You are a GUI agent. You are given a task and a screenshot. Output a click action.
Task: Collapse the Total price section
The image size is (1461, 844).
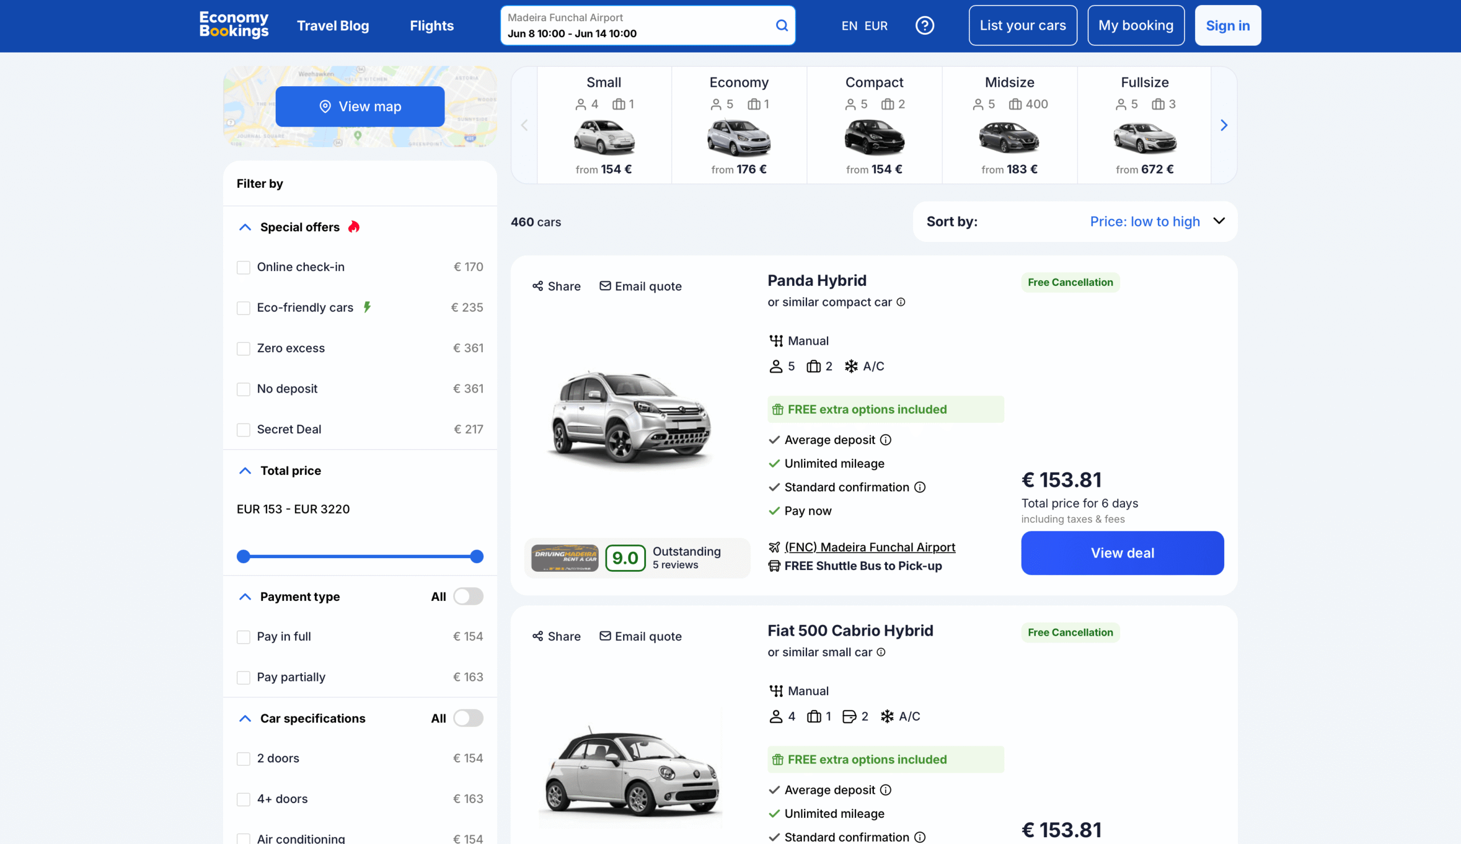pyautogui.click(x=245, y=471)
